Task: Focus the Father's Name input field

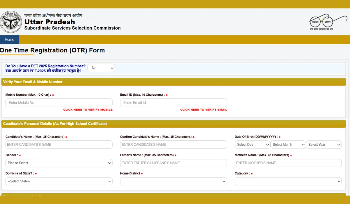Action: (x=174, y=163)
